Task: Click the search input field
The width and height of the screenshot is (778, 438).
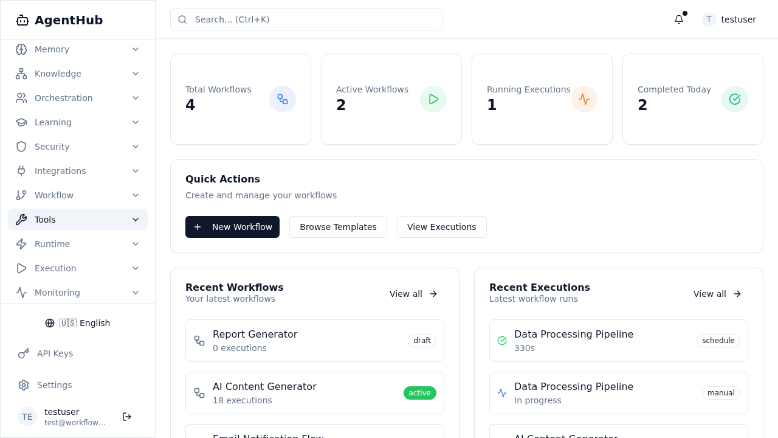Action: 306,19
